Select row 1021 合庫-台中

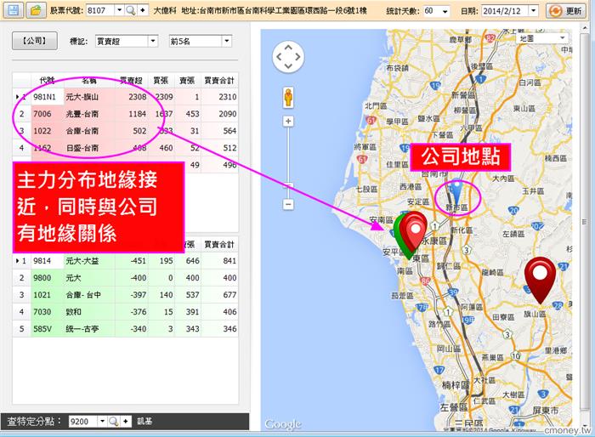point(125,295)
